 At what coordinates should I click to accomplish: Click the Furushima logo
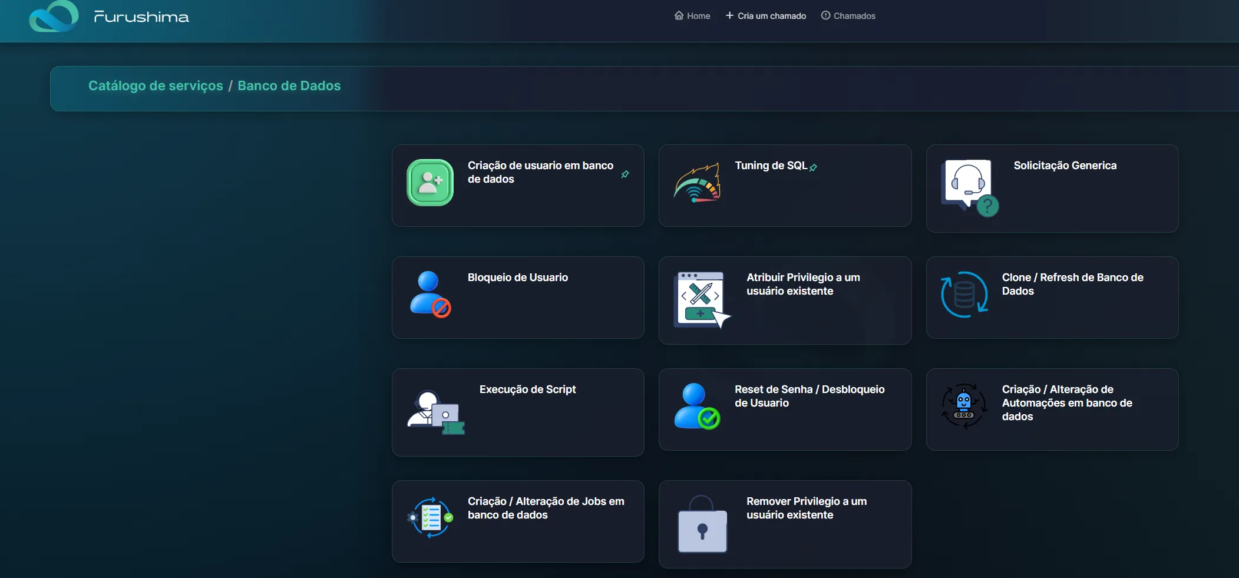[x=109, y=16]
